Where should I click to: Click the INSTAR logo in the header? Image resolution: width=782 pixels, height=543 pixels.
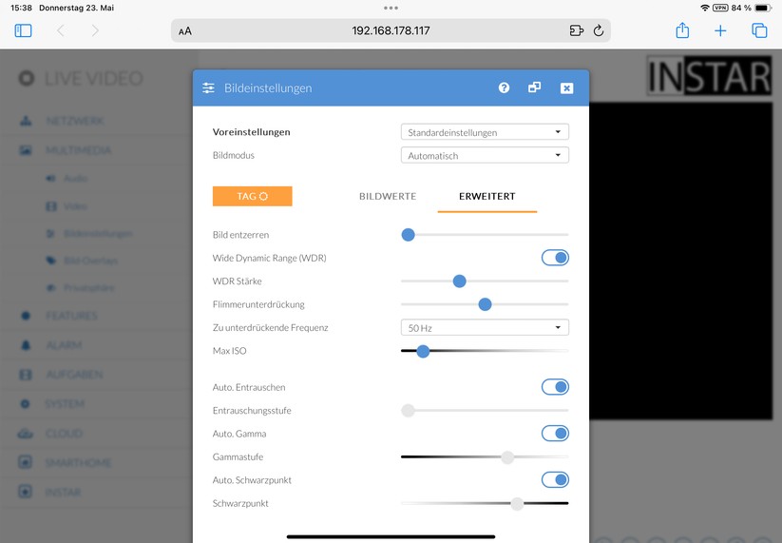[709, 76]
